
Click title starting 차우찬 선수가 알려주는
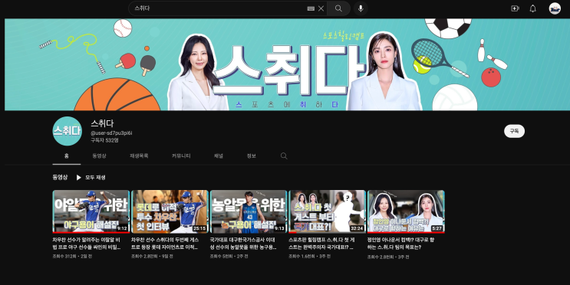[87, 244]
